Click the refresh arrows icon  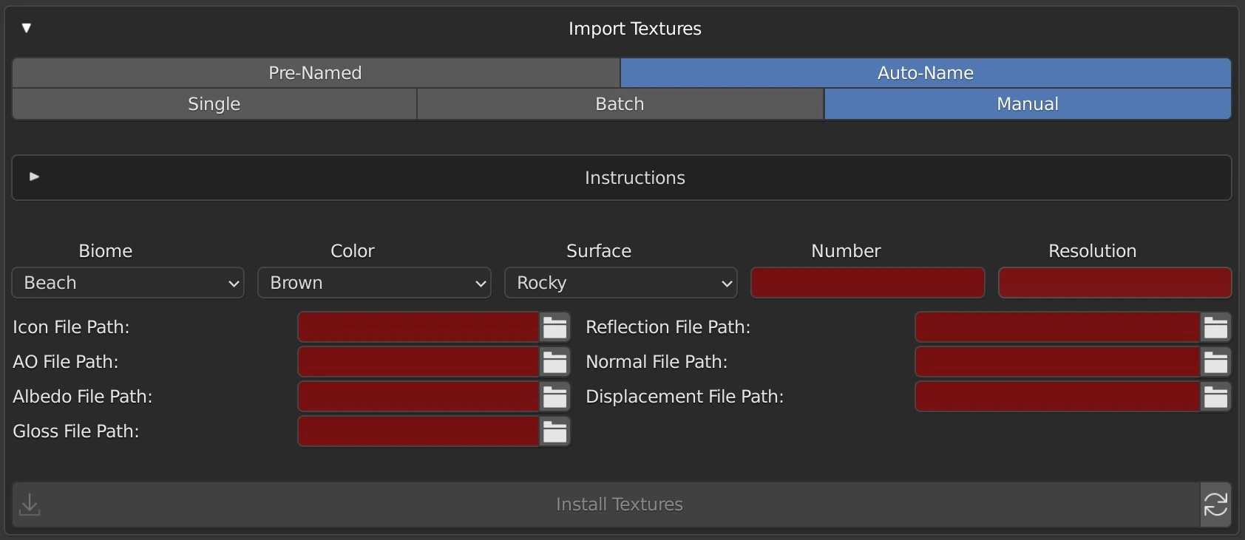pos(1215,505)
